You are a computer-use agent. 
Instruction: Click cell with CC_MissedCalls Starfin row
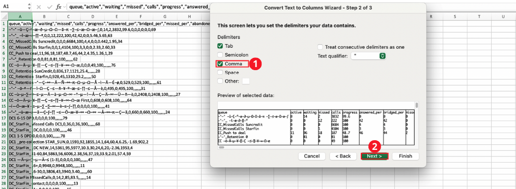coord(20,47)
